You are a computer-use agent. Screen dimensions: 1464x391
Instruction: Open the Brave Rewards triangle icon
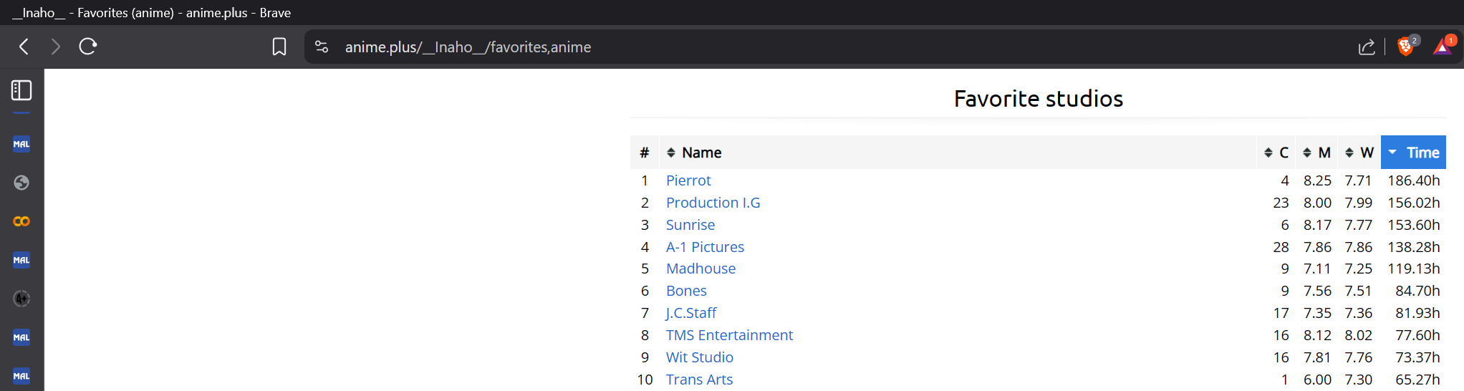click(x=1443, y=47)
